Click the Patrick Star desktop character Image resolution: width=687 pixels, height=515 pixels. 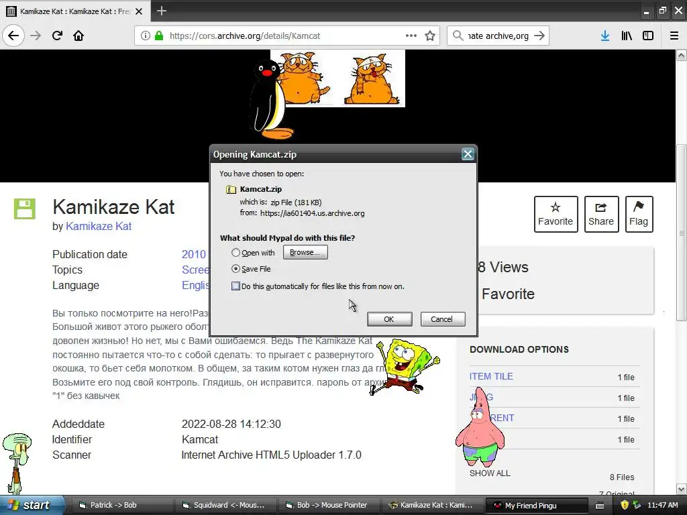pyautogui.click(x=480, y=427)
